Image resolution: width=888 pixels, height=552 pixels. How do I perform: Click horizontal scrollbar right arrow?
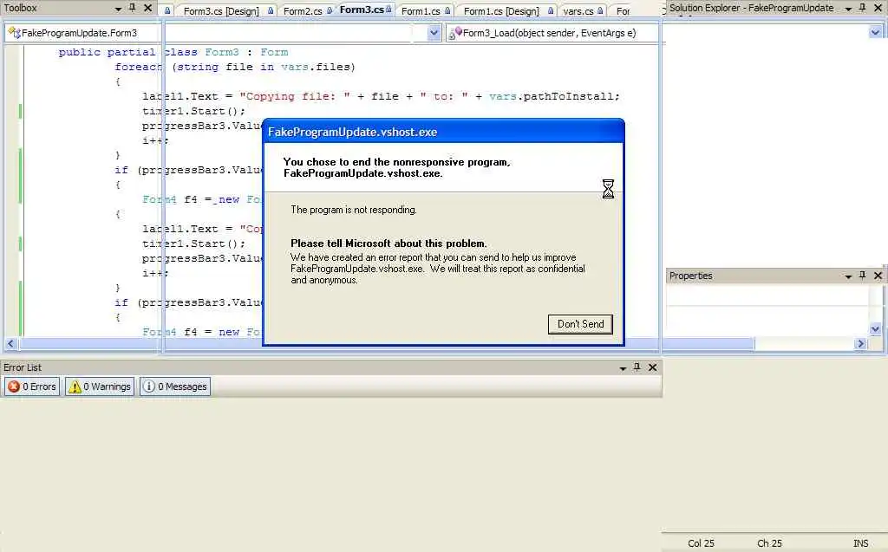click(861, 344)
